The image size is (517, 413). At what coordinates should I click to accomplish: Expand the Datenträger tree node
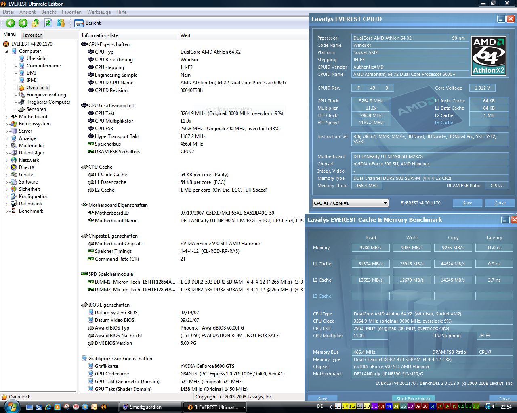point(6,153)
